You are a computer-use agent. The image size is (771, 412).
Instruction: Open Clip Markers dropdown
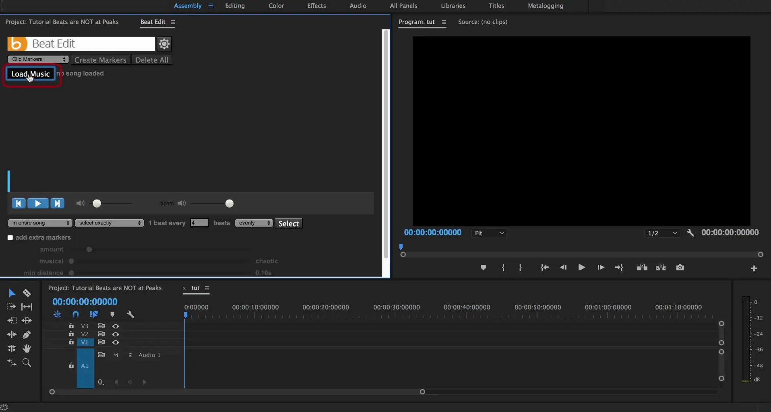pos(38,59)
